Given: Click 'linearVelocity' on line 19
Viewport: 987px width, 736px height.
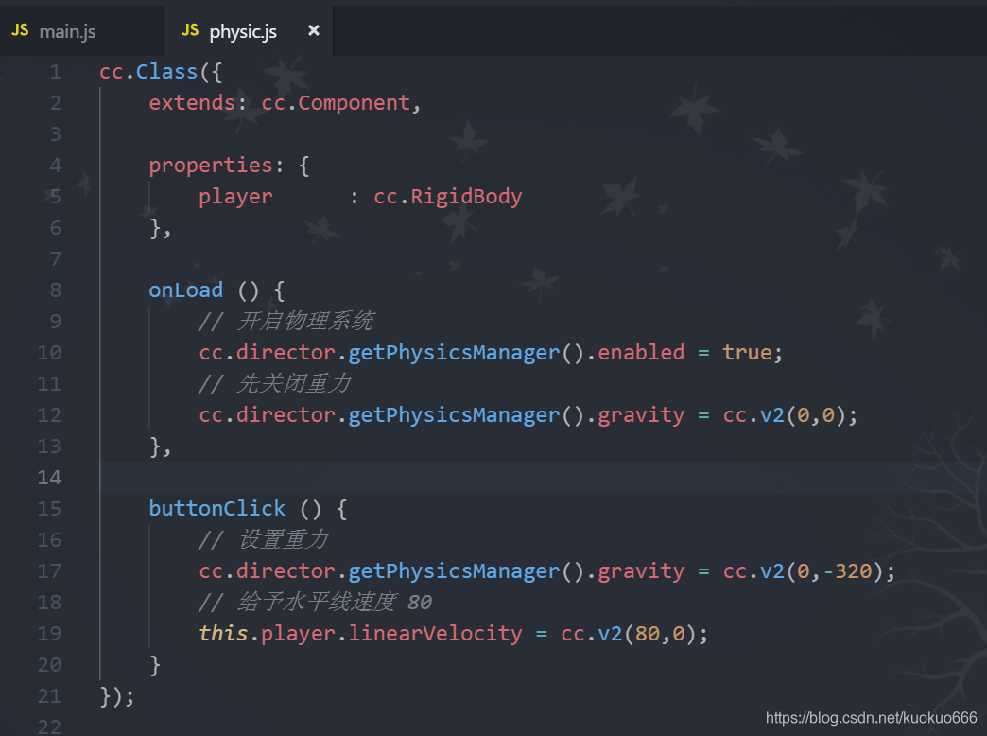Looking at the screenshot, I should [x=435, y=634].
